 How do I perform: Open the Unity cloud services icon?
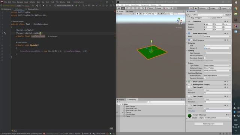click(x=196, y=8)
